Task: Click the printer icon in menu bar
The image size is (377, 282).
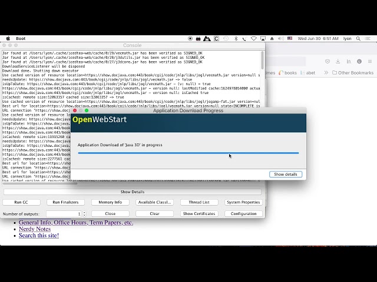Action: 198,38
